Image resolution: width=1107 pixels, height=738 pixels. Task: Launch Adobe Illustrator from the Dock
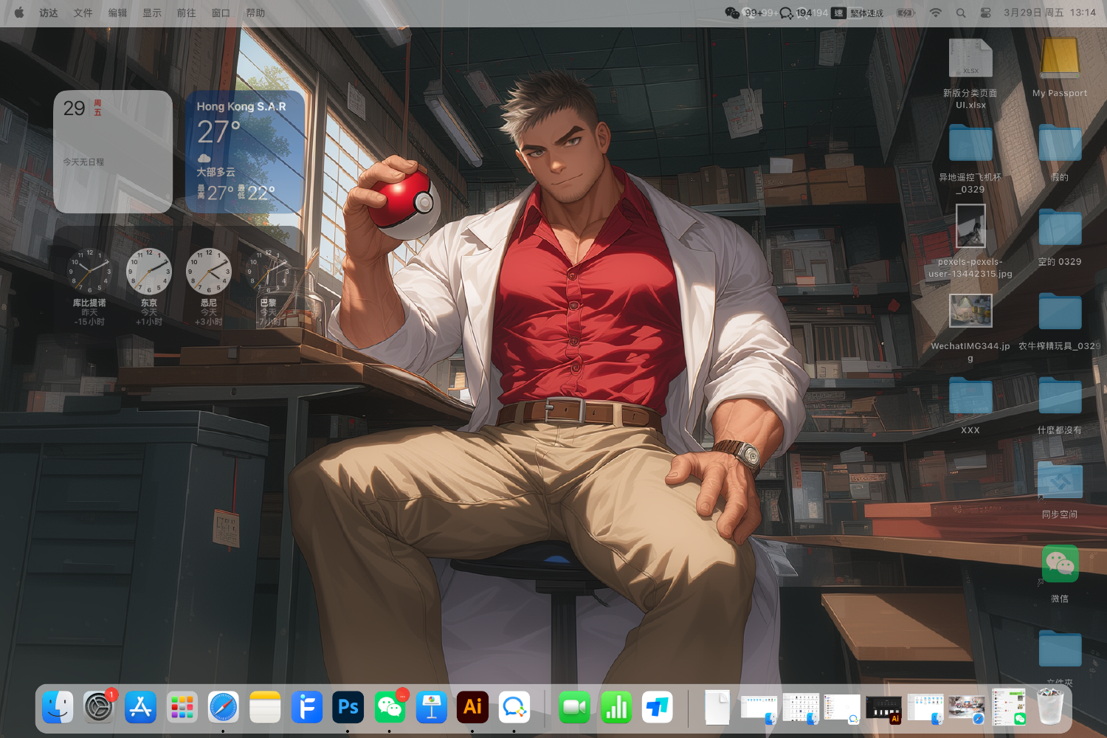coord(473,708)
